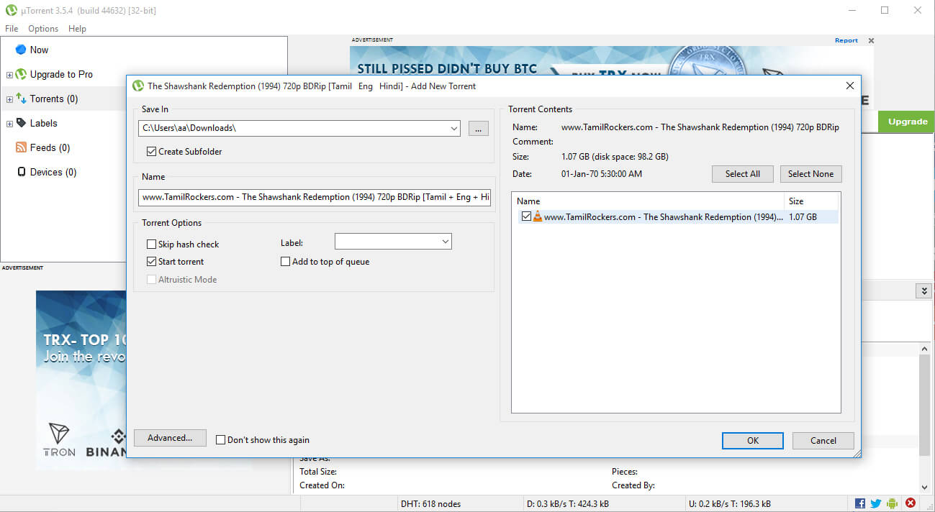Click the µTorrent logo in main title bar
The width and height of the screenshot is (935, 512).
pyautogui.click(x=10, y=10)
